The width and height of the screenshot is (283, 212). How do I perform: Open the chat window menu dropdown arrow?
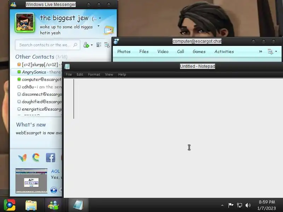point(276,52)
